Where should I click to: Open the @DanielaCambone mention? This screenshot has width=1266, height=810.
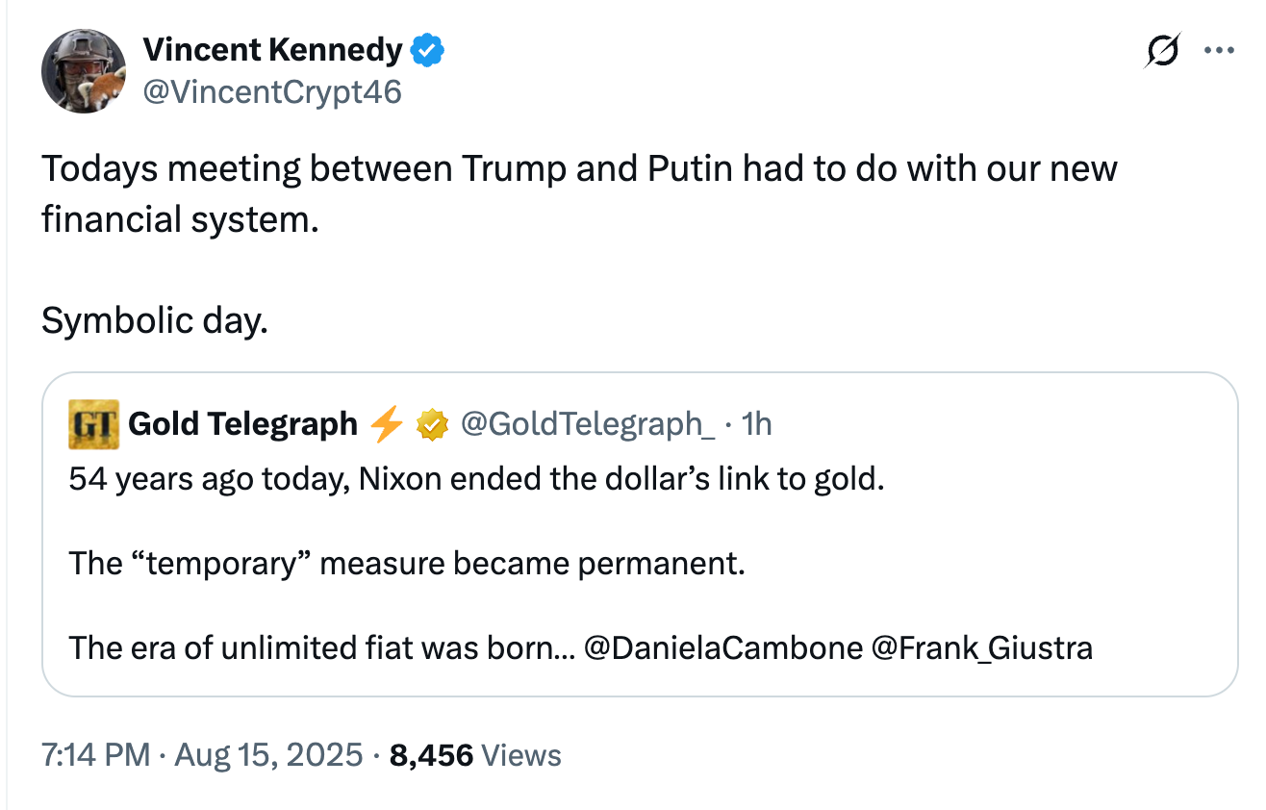click(722, 647)
